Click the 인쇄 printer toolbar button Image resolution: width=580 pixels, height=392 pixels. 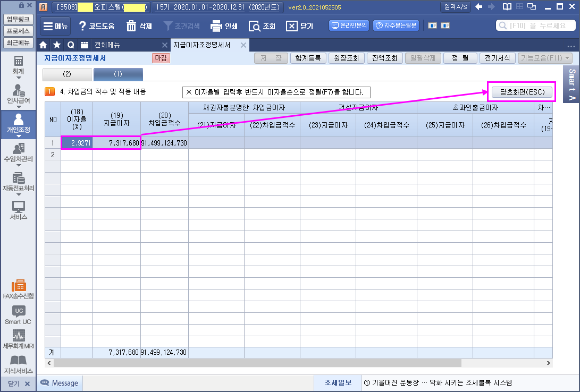pos(224,26)
